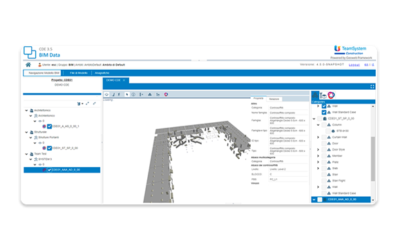Check the Door Style category checkbox
This screenshot has width=398, height=250.
click(x=324, y=149)
